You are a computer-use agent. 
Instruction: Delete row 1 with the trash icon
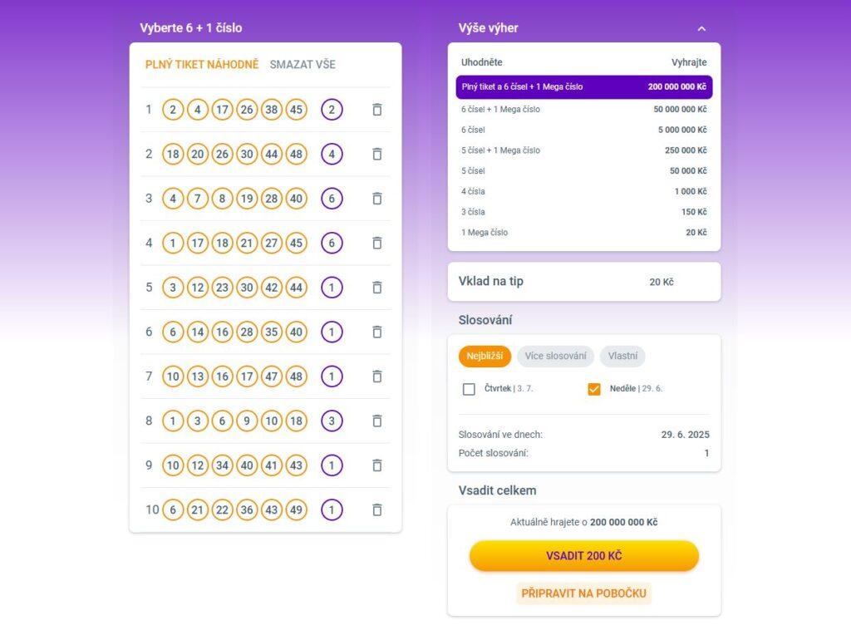[377, 110]
